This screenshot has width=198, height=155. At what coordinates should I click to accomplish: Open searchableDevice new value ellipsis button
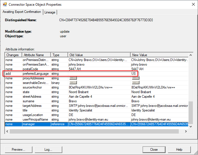tap(136, 83)
